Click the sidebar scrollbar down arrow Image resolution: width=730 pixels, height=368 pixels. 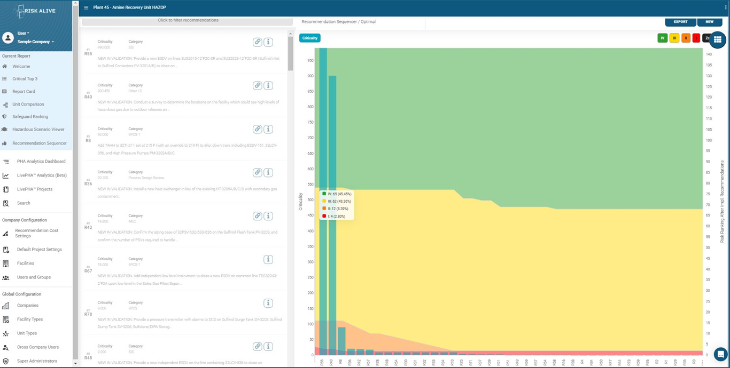click(x=75, y=363)
